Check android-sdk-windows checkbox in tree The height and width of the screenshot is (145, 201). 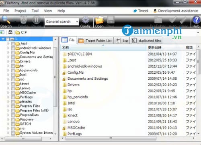coord(13,48)
